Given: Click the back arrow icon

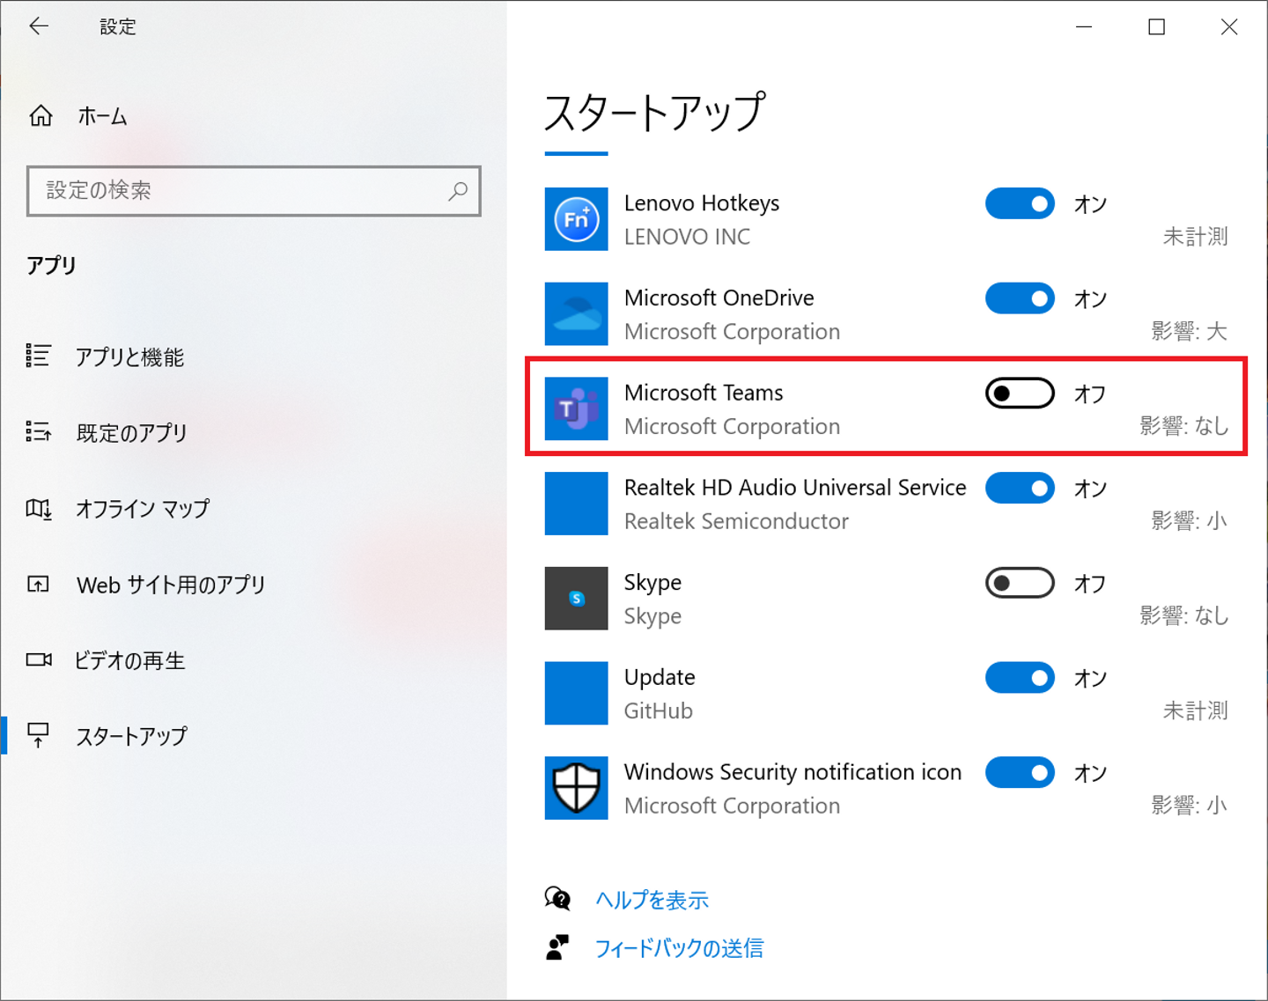Looking at the screenshot, I should (39, 26).
